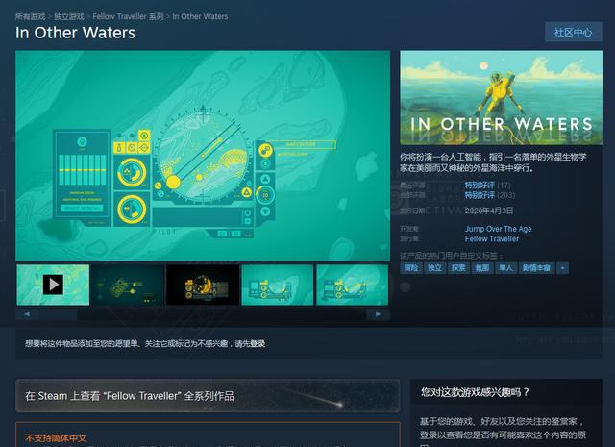Viewport: 615px width, 447px height.
Task: Click the main game screenshot viewer
Action: pos(203,156)
